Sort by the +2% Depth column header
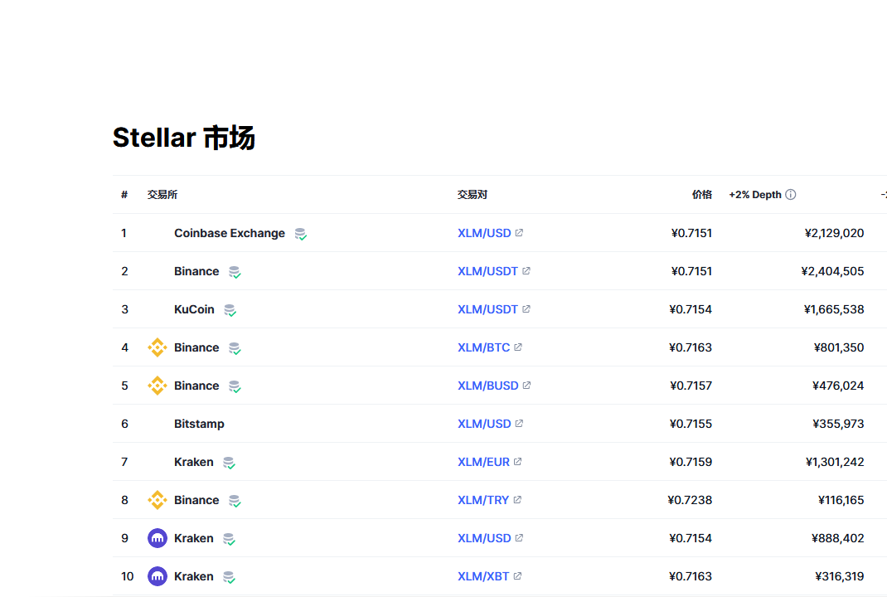This screenshot has width=887, height=597. tap(755, 195)
